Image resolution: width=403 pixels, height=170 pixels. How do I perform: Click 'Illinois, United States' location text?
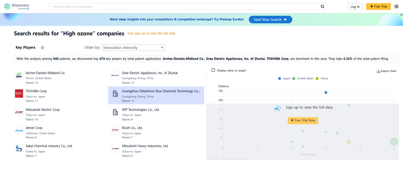pos(39,78)
